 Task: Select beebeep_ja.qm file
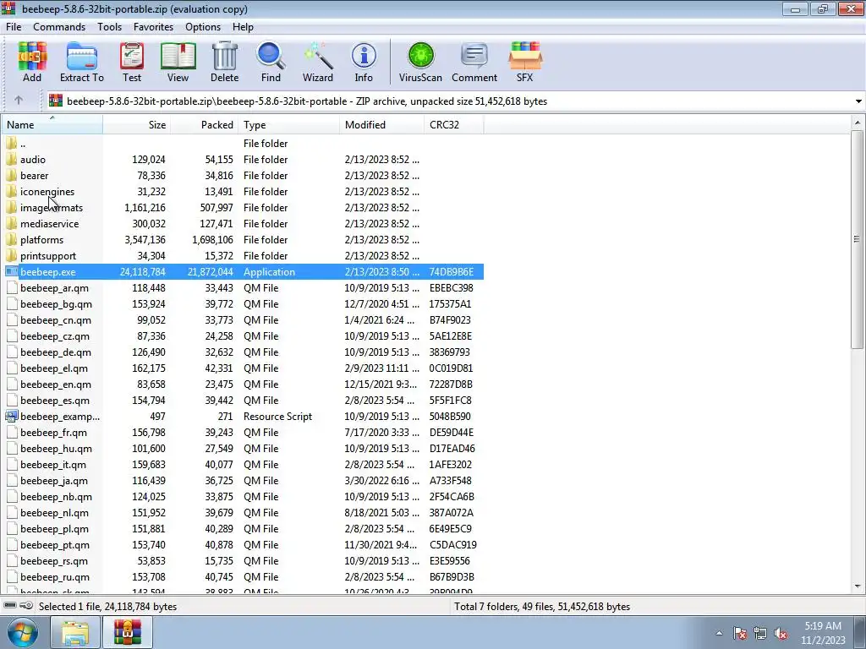point(243,480)
